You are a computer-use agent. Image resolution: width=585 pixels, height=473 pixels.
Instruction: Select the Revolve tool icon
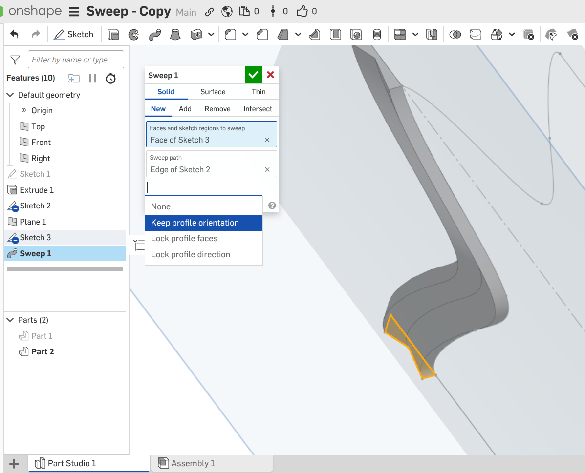[133, 34]
